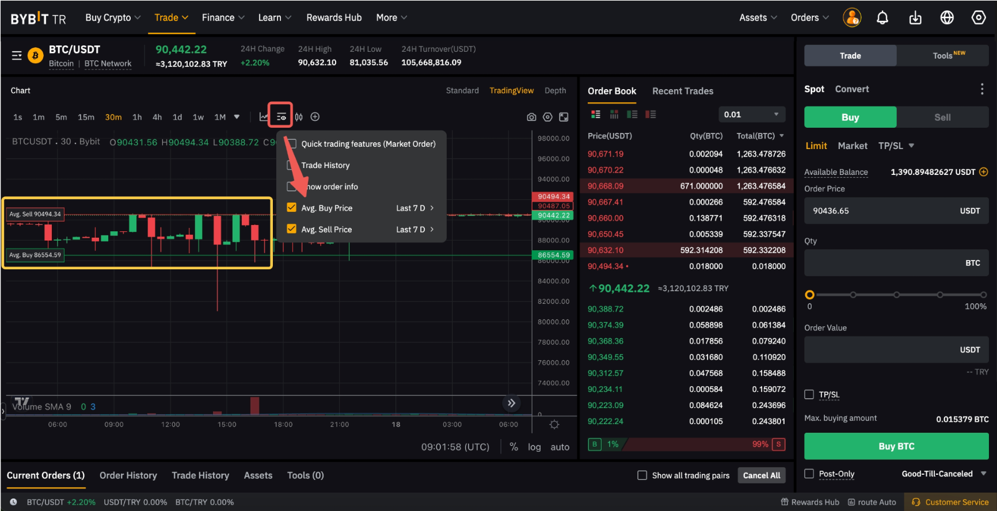Open the chart screenshot camera icon

click(531, 117)
